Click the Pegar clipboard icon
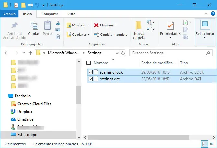 point(47,25)
